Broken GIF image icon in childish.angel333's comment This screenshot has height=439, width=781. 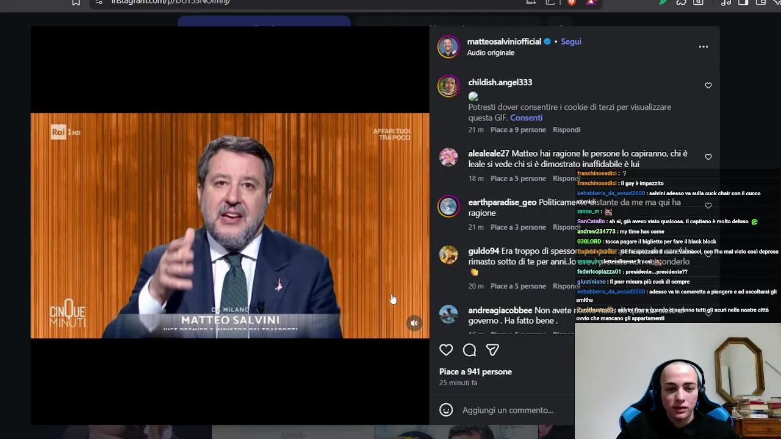[473, 96]
